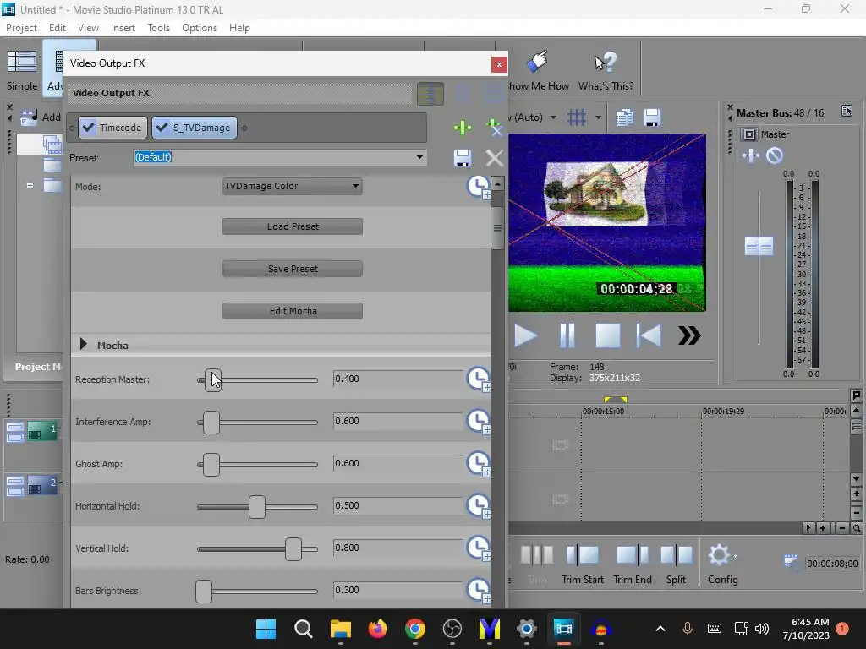This screenshot has width=866, height=649.
Task: Click the Trim End button
Action: (x=633, y=564)
